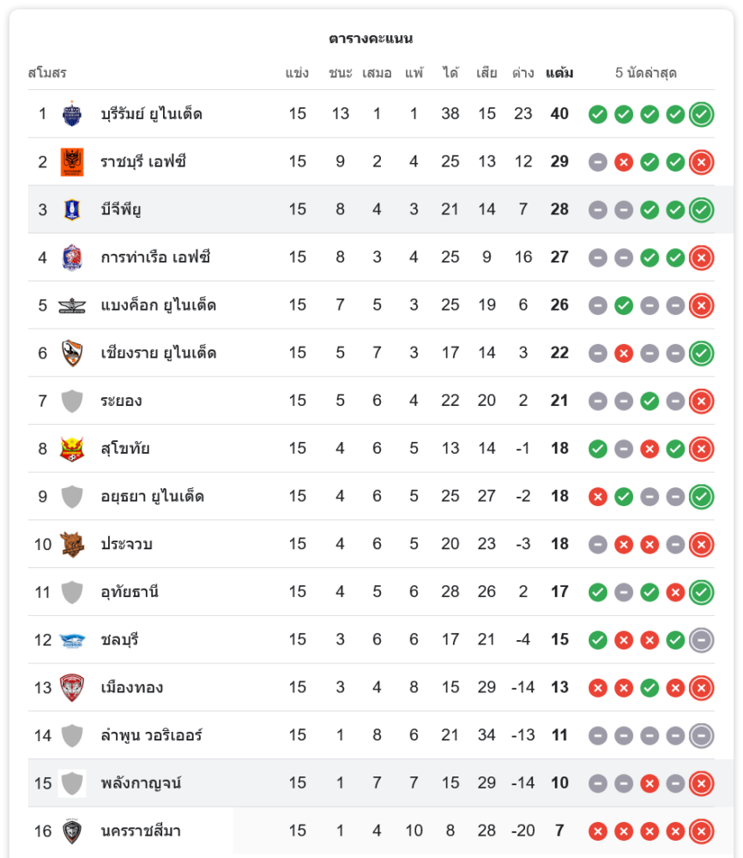Screen dimensions: 743x858
Task: Click ราชบุรี's most recent loss indicator
Action: tap(701, 161)
